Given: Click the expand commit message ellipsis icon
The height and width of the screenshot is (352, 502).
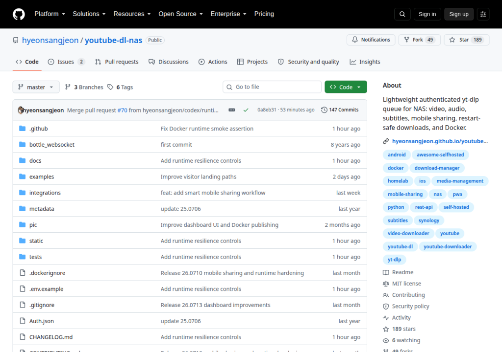Looking at the screenshot, I should (232, 110).
